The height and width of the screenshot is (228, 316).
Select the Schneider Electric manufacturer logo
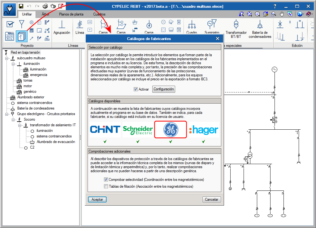pyautogui.click(x=138, y=129)
